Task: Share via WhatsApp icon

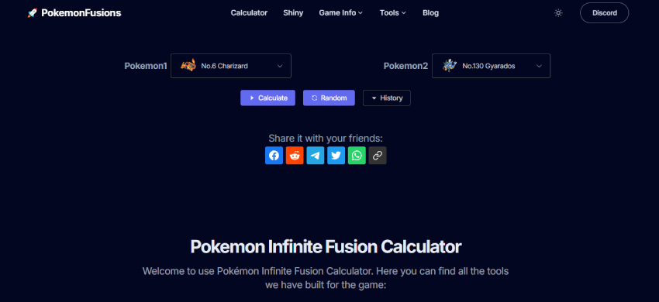Action: click(357, 156)
